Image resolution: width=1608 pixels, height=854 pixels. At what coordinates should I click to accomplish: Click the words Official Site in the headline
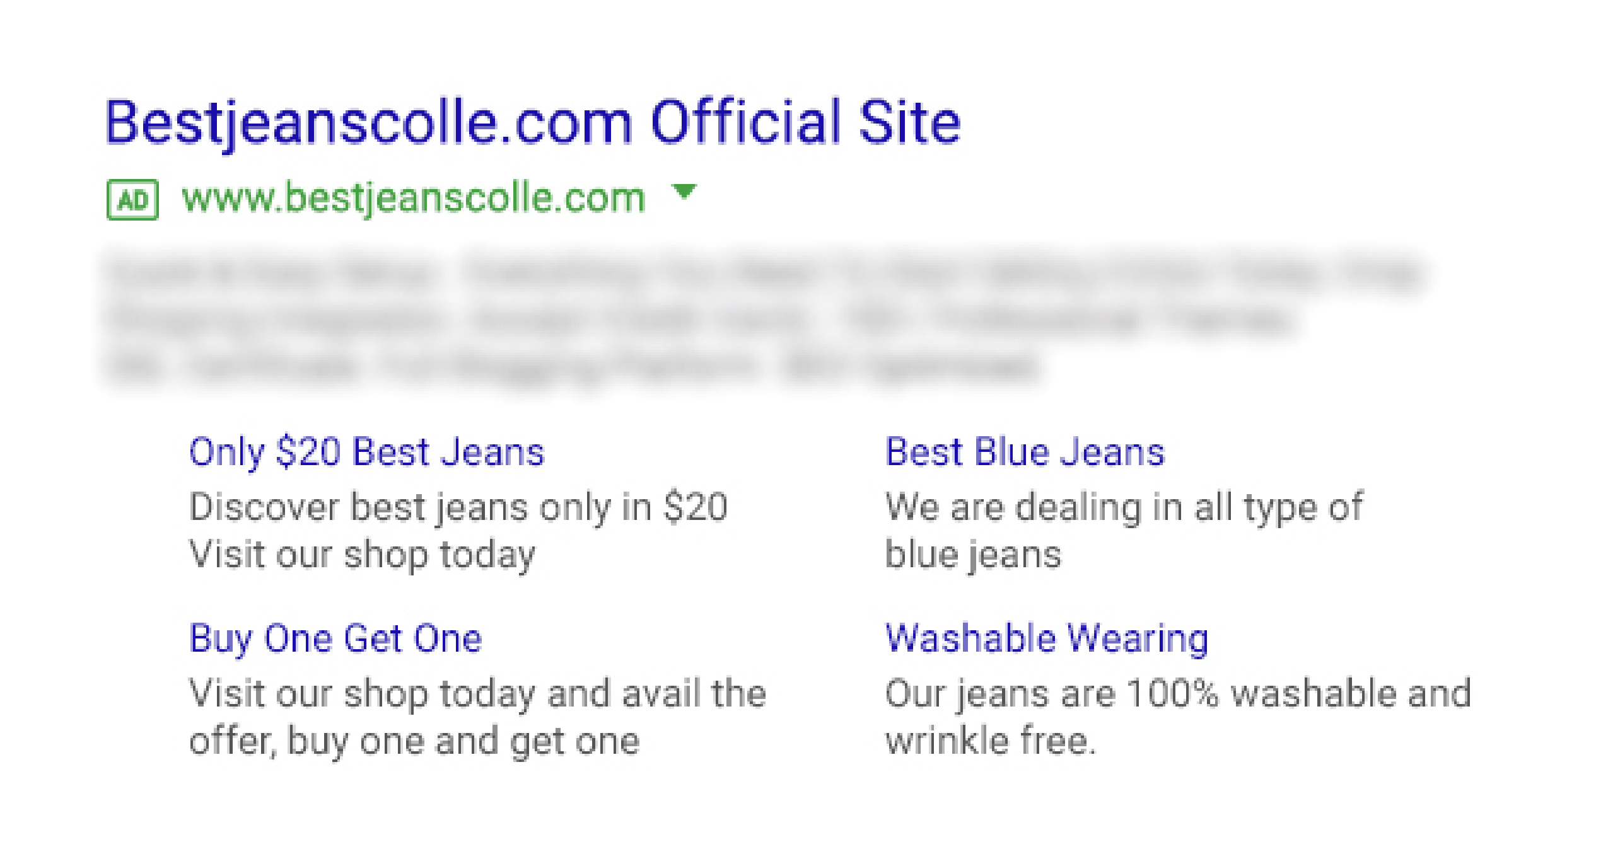[x=806, y=121]
